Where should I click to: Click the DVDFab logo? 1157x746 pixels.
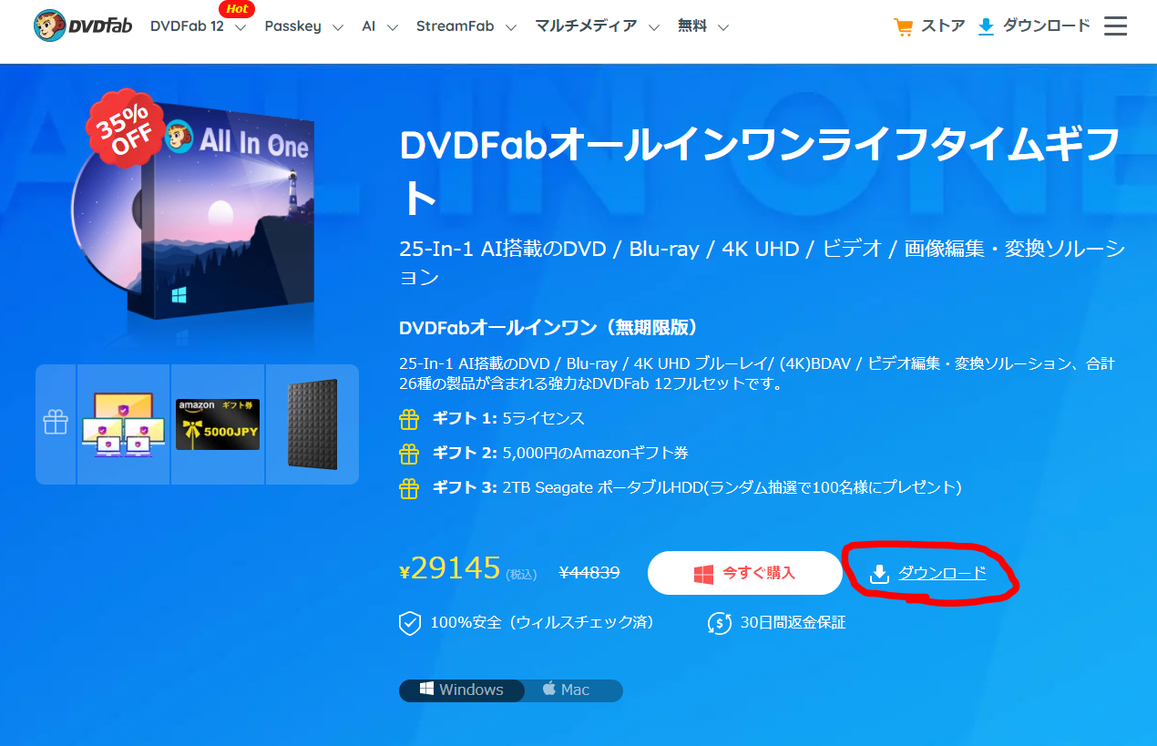coord(85,26)
